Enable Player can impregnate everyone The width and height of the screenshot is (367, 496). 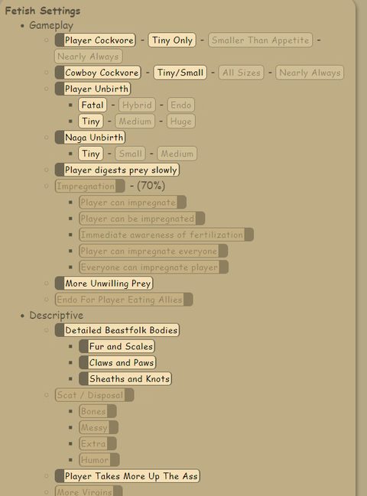click(x=153, y=251)
